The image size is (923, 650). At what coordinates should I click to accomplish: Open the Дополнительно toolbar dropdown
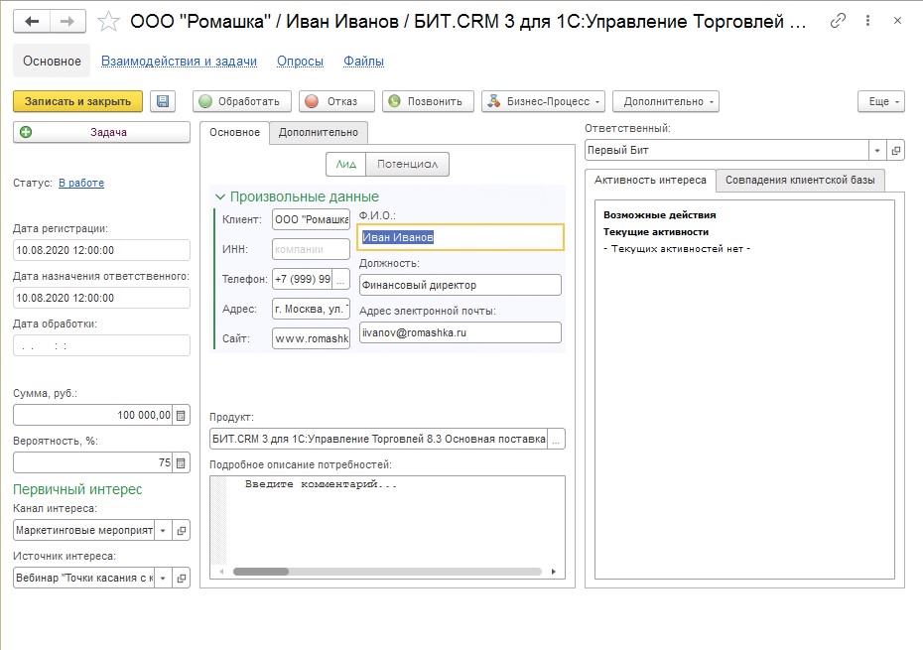(665, 101)
